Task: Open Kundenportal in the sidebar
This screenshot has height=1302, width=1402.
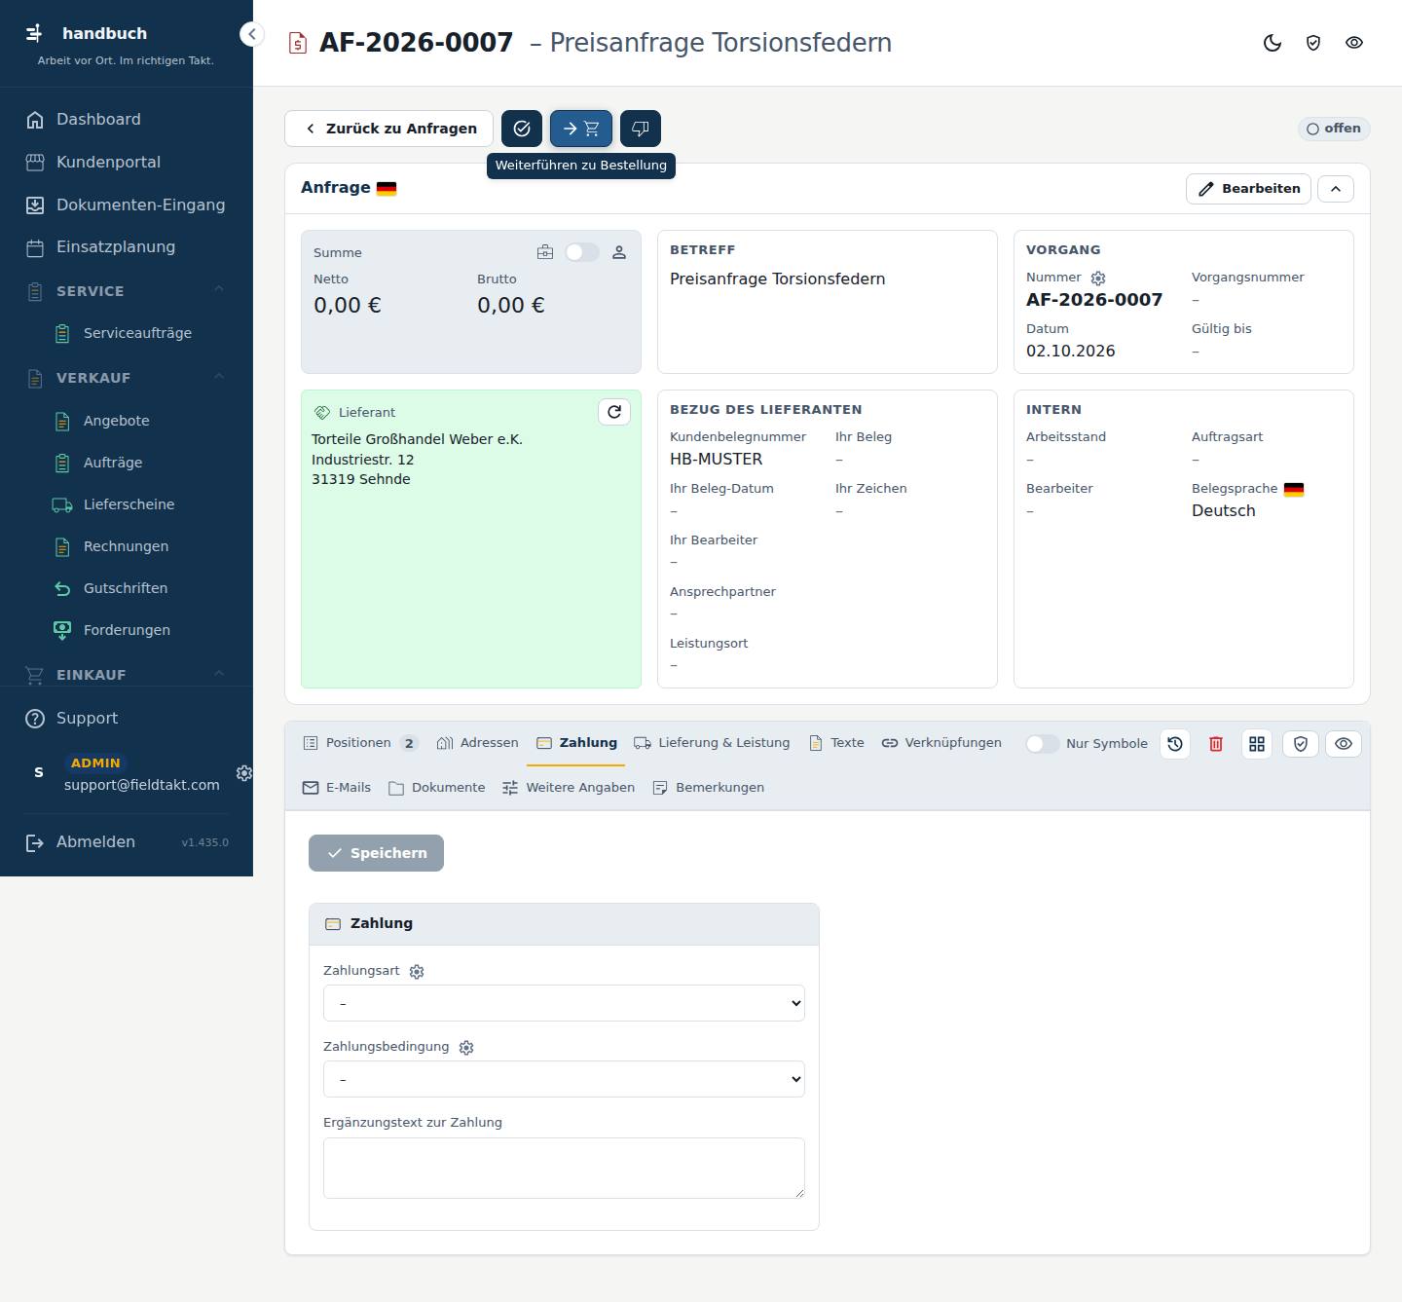Action: point(127,162)
